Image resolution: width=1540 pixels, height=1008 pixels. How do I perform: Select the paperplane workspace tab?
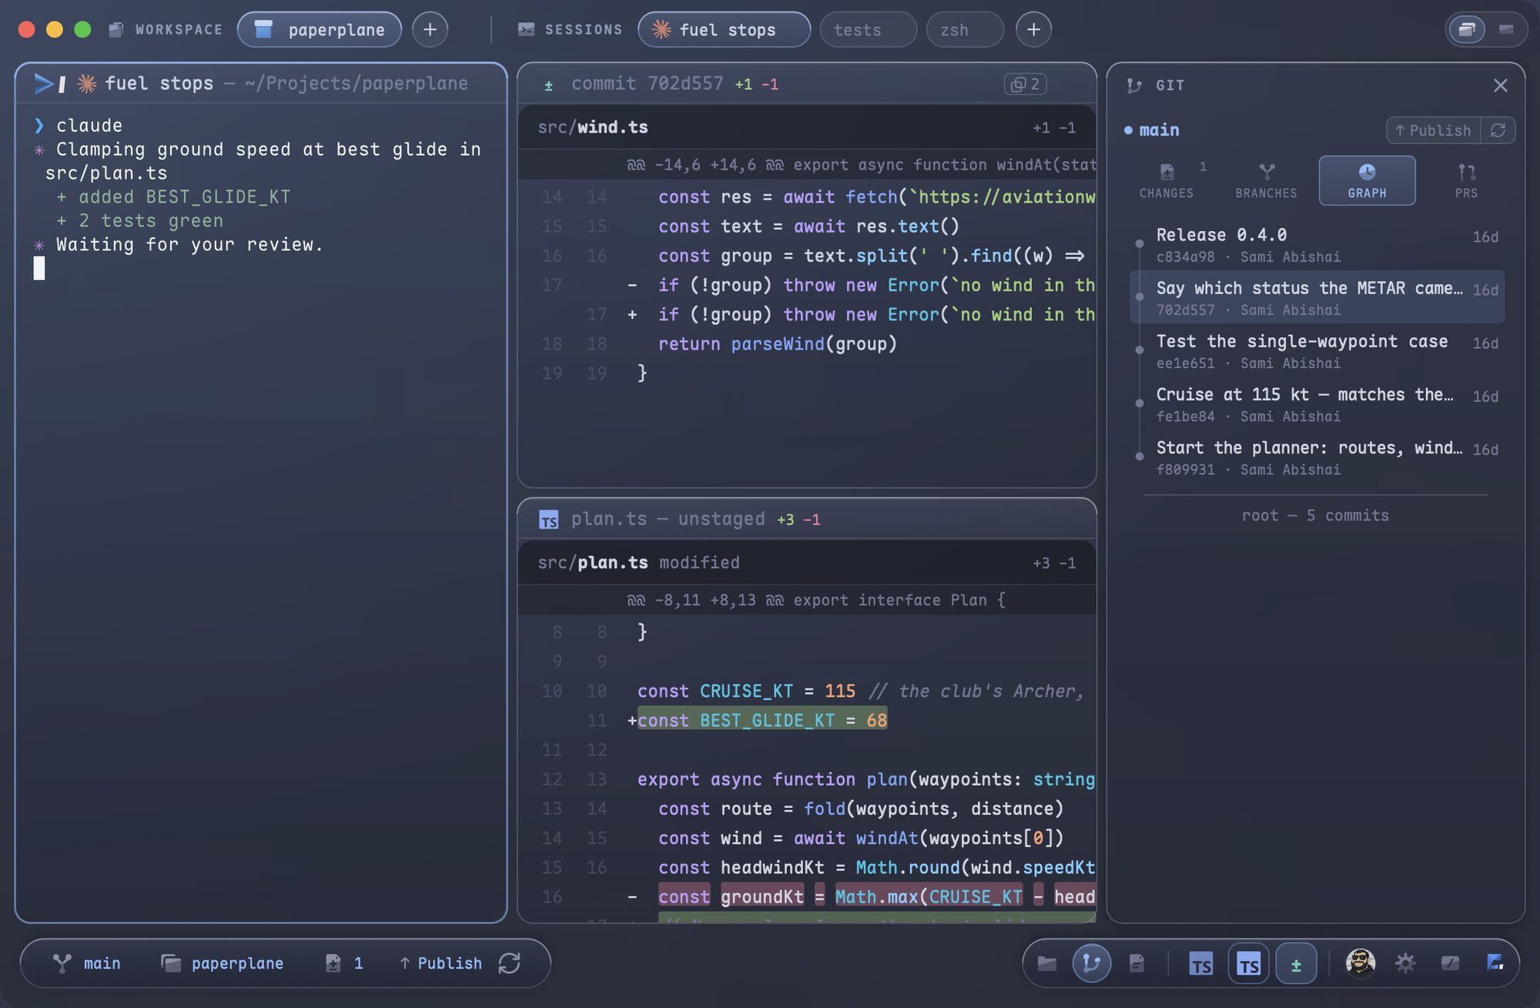point(320,29)
